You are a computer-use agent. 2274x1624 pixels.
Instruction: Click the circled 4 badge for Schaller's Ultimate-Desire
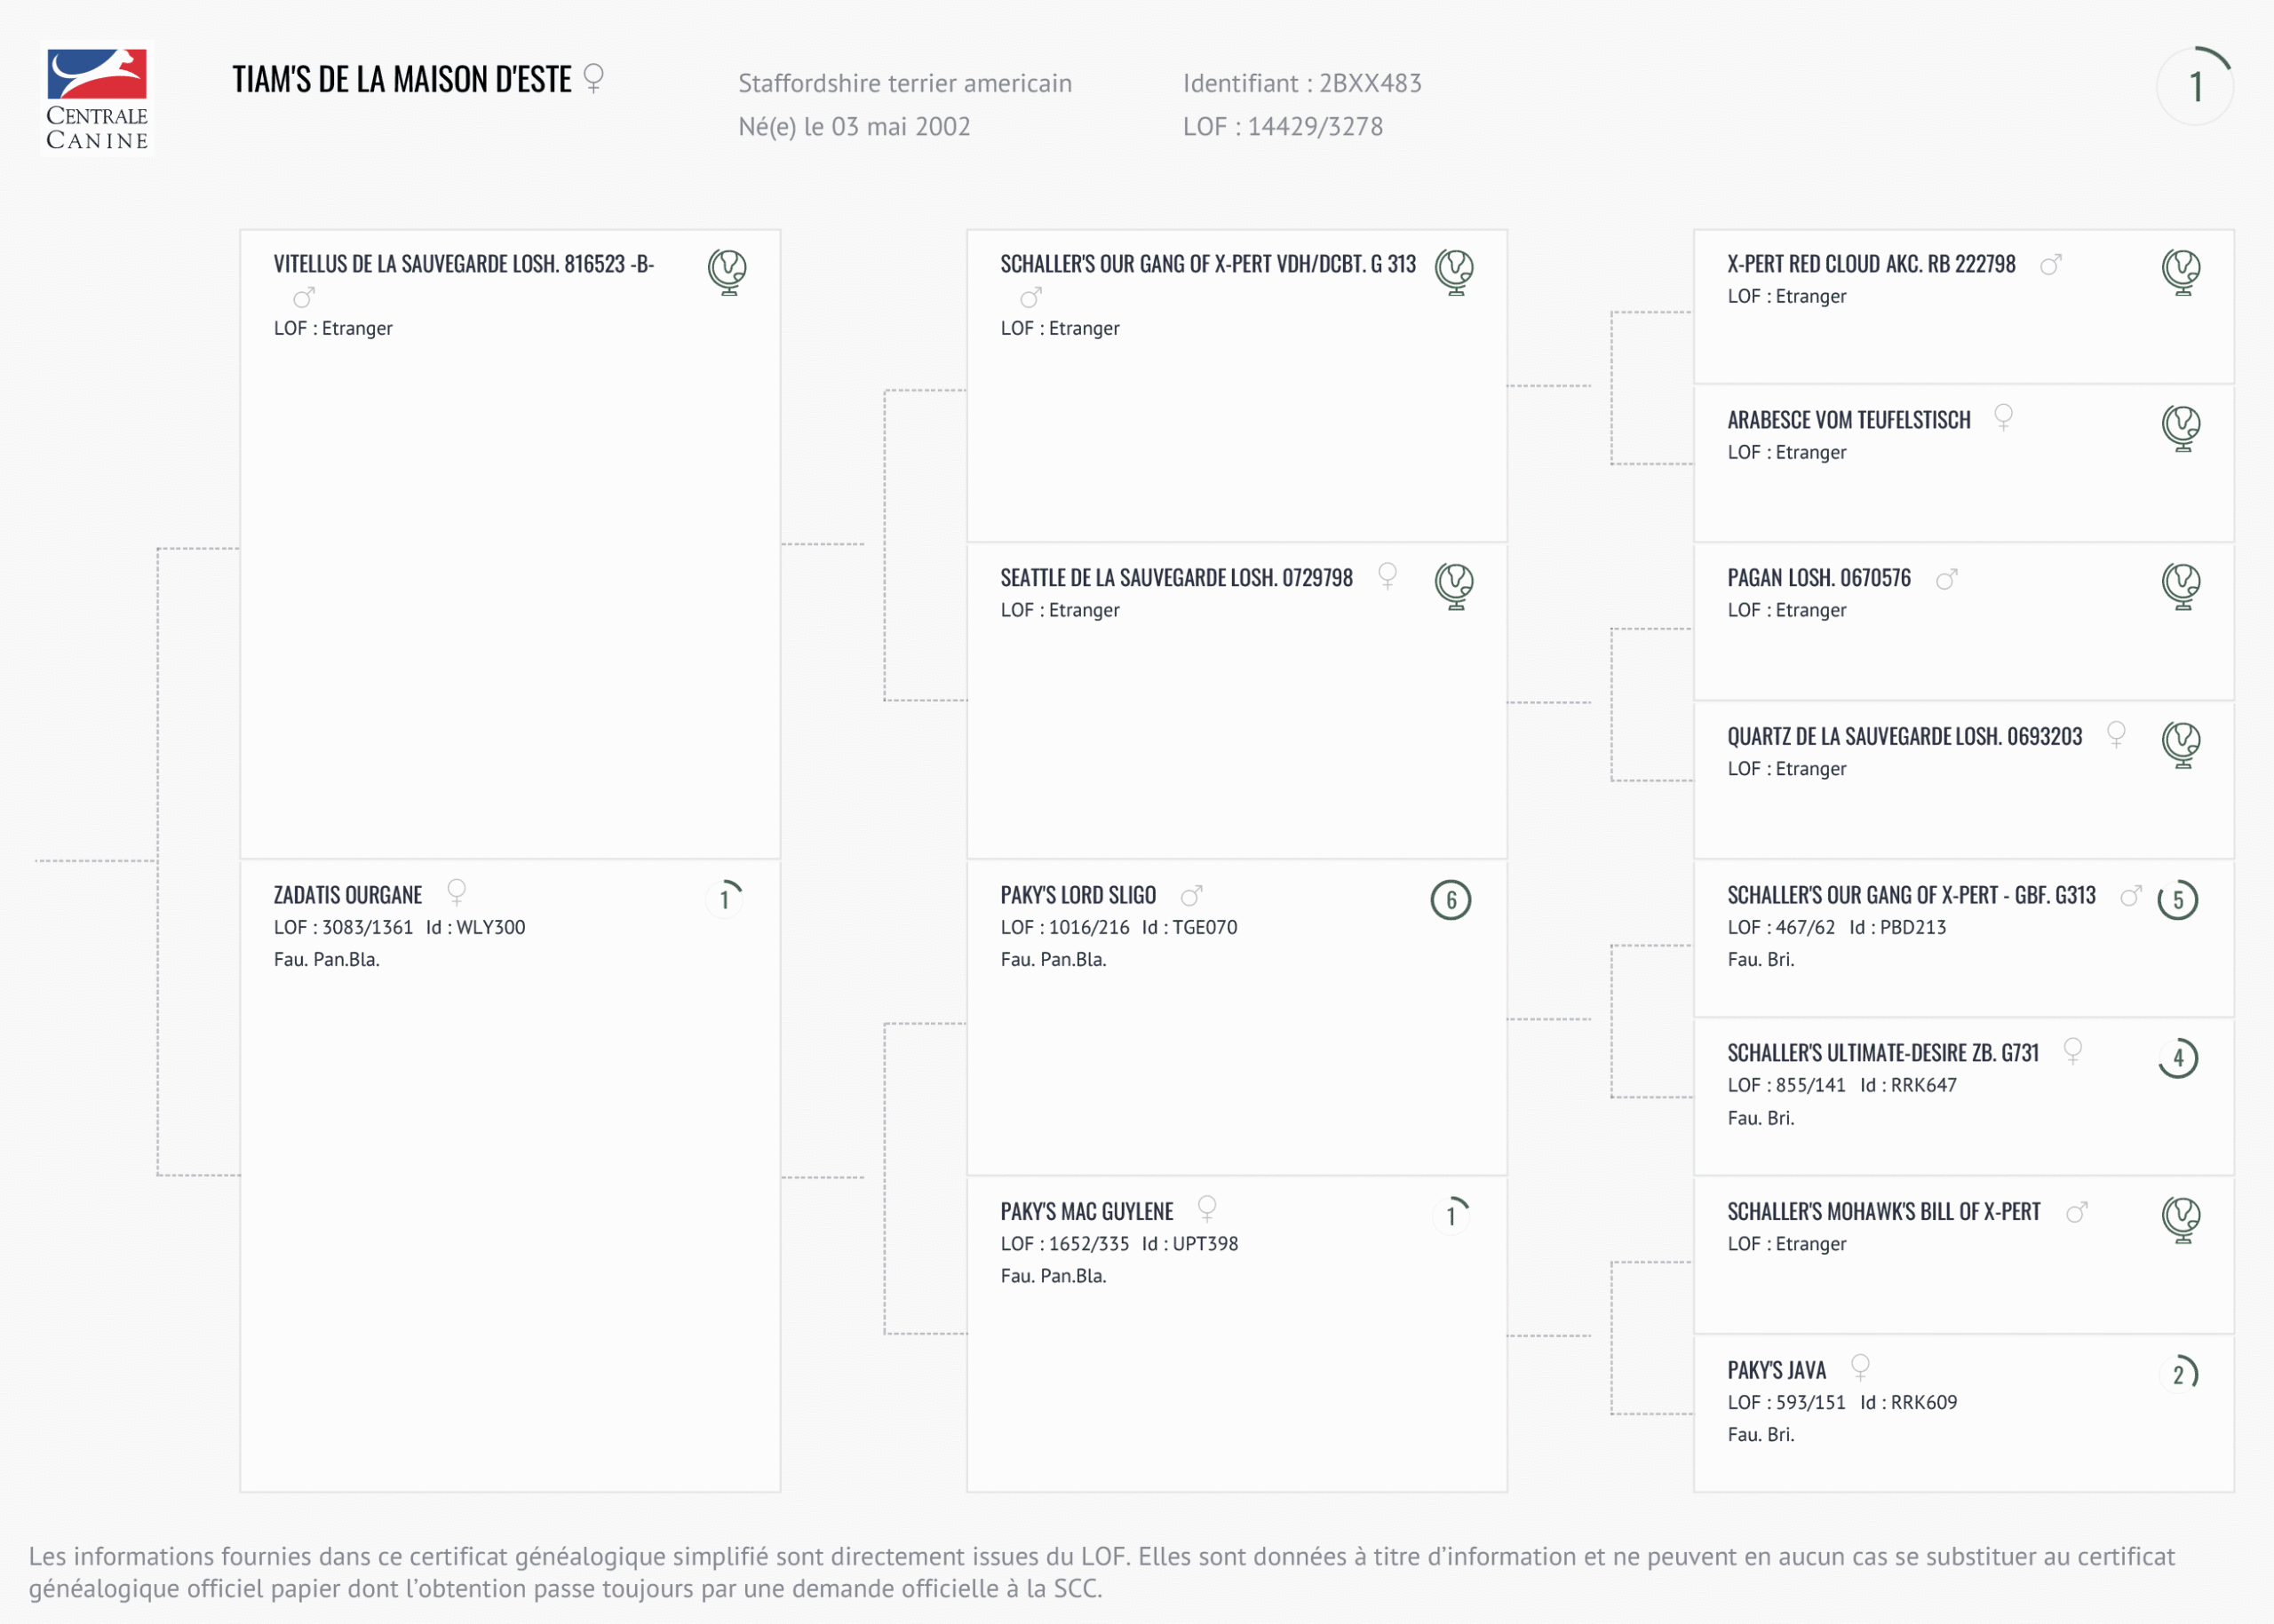coord(2178,1058)
